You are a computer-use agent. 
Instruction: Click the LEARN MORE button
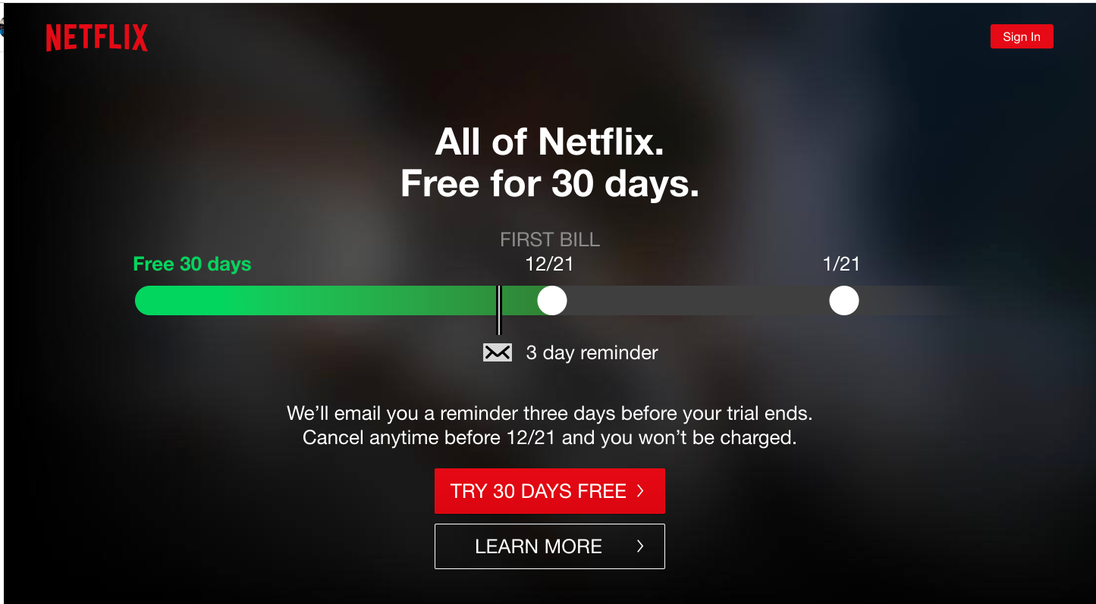[550, 546]
